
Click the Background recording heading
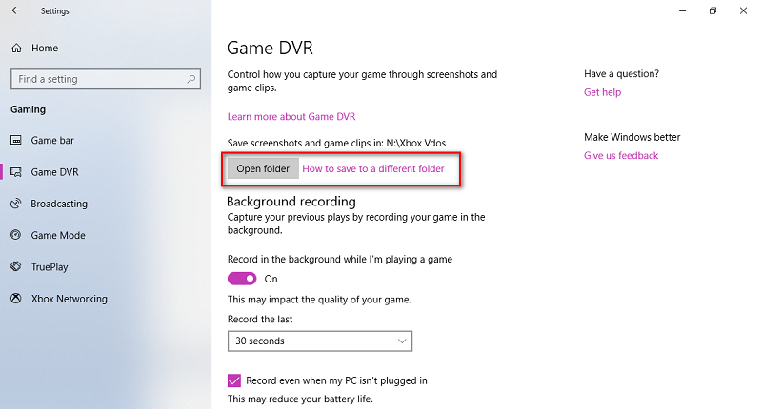(291, 202)
